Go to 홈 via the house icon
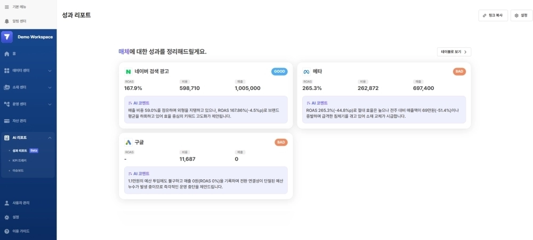This screenshot has height=240, width=533. tap(6, 54)
